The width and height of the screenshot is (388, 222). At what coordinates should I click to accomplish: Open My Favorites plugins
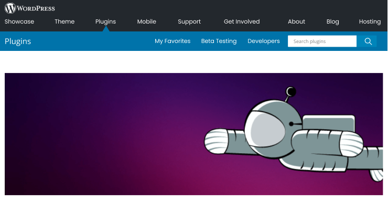(x=173, y=41)
